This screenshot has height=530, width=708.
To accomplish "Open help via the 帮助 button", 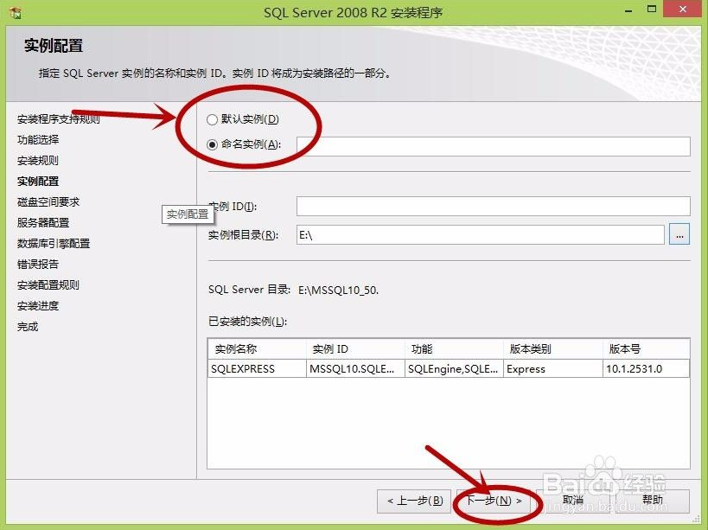I will (x=652, y=501).
